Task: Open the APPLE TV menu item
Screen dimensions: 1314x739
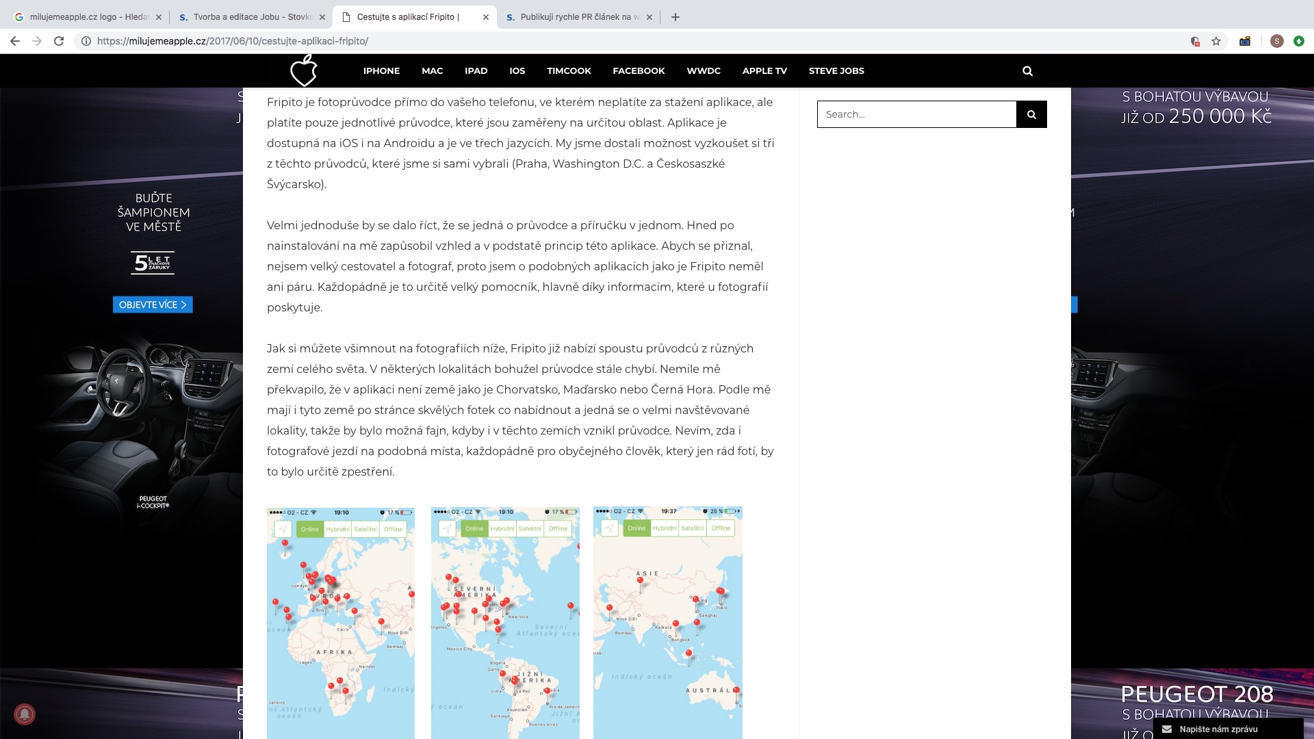Action: pos(764,70)
